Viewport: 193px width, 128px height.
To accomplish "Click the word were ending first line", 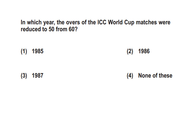I will tap(164, 23).
